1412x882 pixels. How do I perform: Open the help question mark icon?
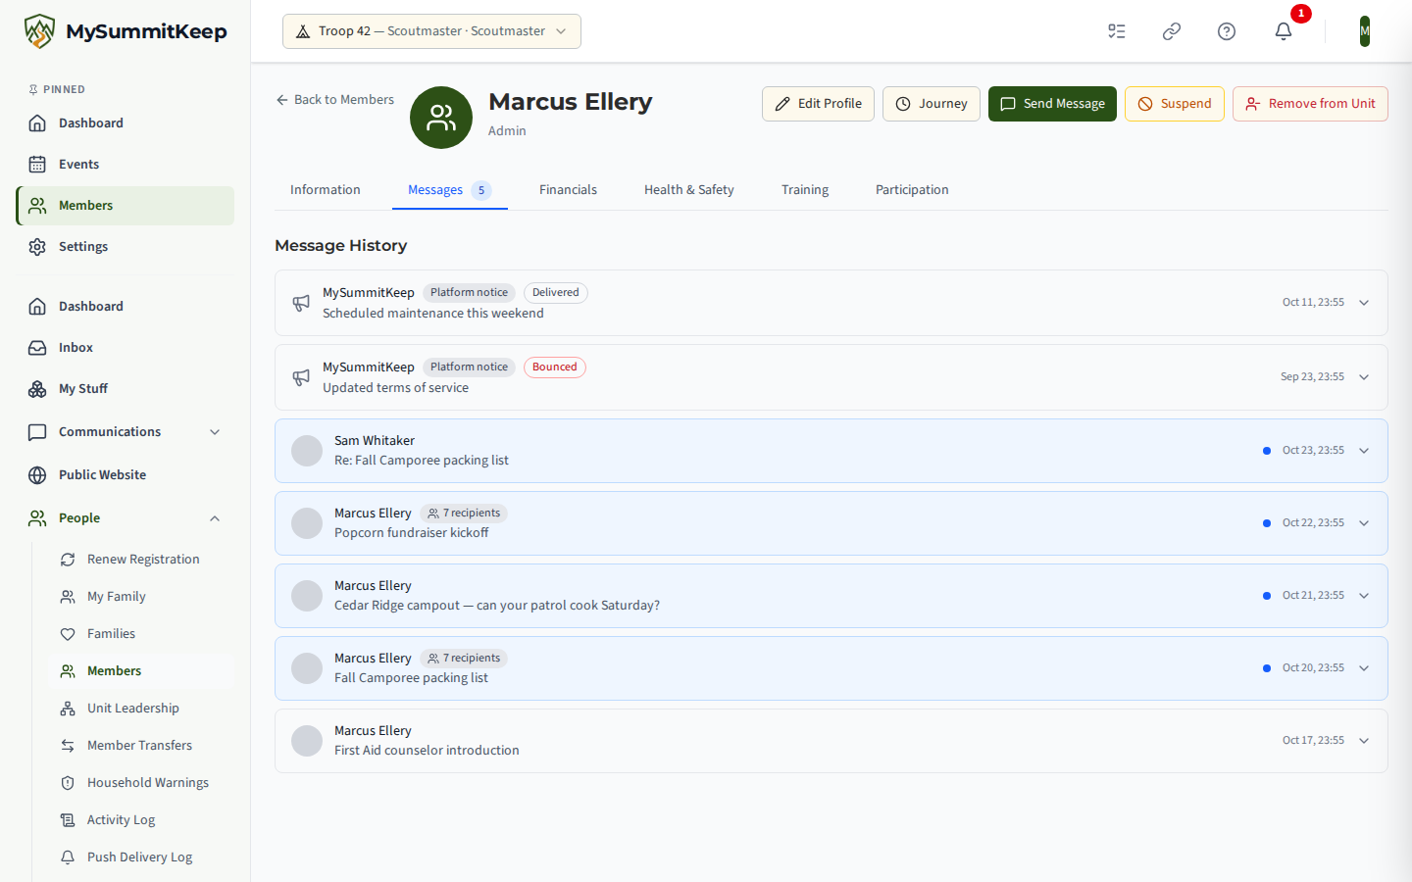click(x=1227, y=31)
